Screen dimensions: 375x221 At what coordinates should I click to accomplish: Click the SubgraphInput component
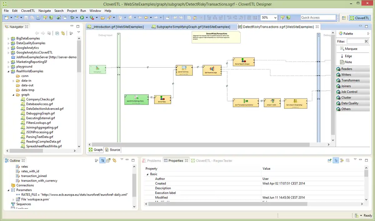pyautogui.click(x=98, y=69)
